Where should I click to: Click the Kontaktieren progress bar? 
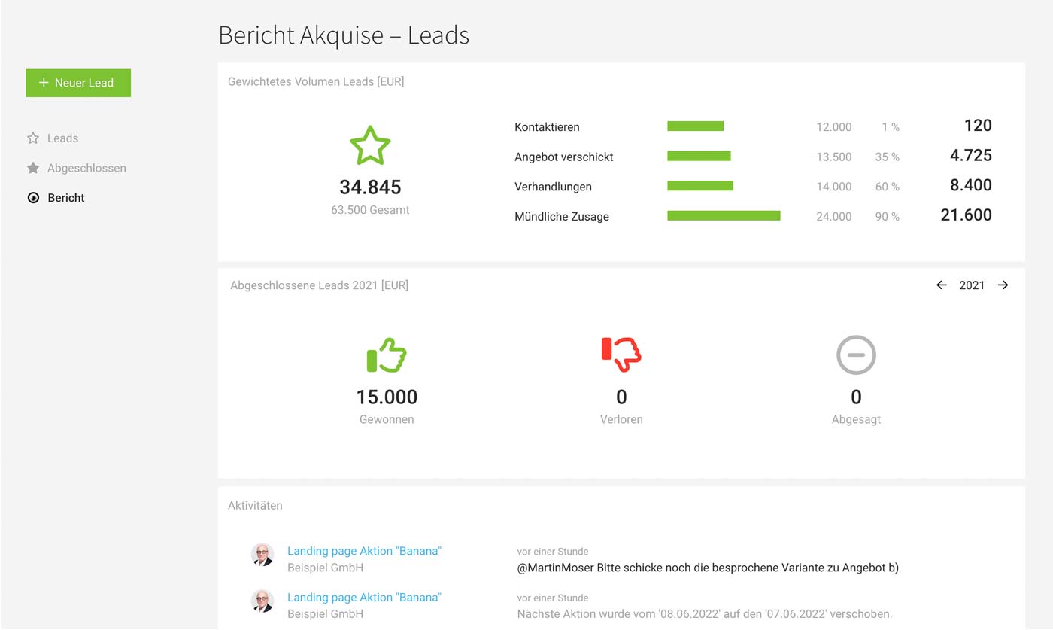pos(695,126)
